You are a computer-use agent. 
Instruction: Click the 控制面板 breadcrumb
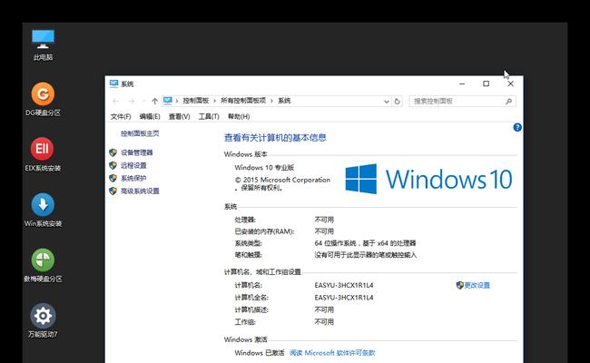pos(196,101)
